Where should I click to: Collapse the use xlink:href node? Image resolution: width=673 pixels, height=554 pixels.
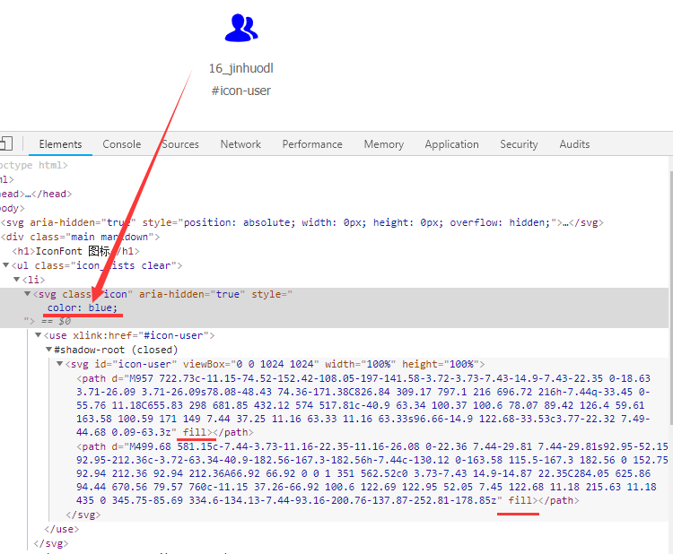point(39,335)
